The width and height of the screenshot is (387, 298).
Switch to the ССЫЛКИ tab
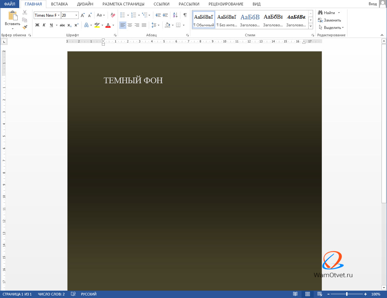[x=161, y=4]
